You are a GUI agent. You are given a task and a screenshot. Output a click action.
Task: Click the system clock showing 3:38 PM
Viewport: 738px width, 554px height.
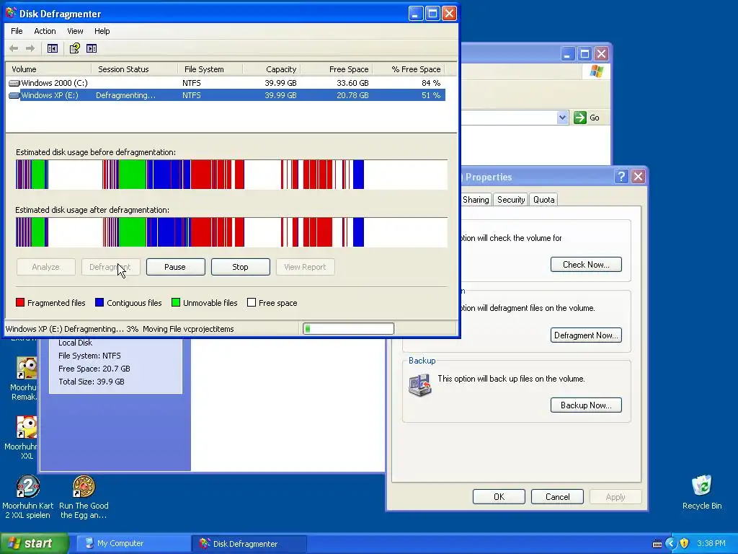[711, 544]
